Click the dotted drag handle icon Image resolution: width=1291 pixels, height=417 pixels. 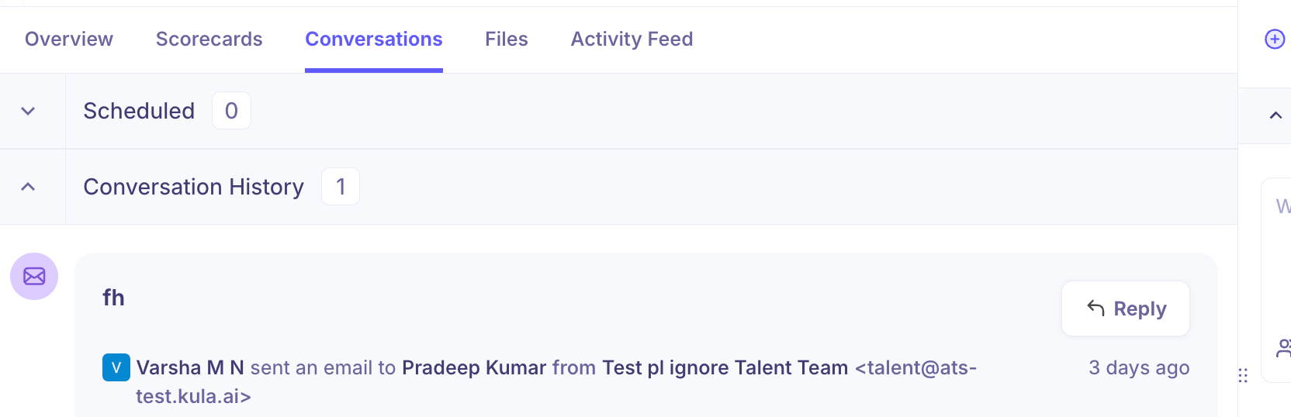[1243, 375]
